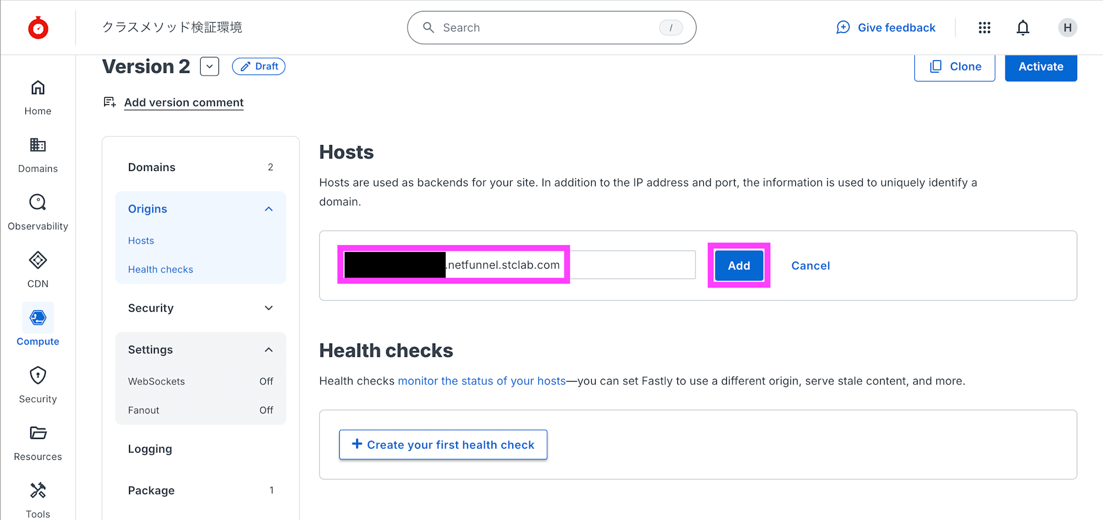Collapse the Settings section
The image size is (1103, 520).
coord(269,350)
